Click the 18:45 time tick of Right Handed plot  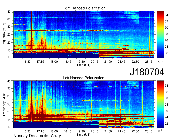67,62
